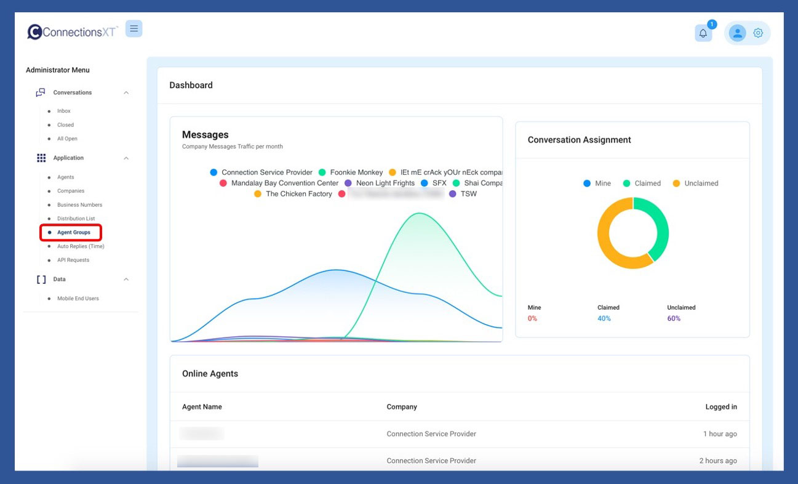Image resolution: width=798 pixels, height=484 pixels.
Task: Click the hamburger menu toggle icon
Action: pyautogui.click(x=134, y=29)
